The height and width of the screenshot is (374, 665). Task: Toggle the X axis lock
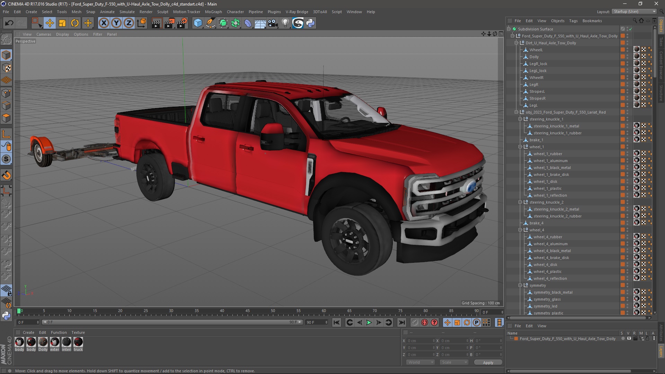[104, 23]
